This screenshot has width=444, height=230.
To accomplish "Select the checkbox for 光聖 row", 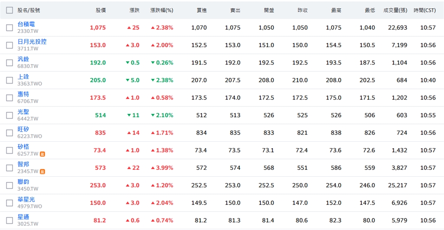I will [10, 115].
